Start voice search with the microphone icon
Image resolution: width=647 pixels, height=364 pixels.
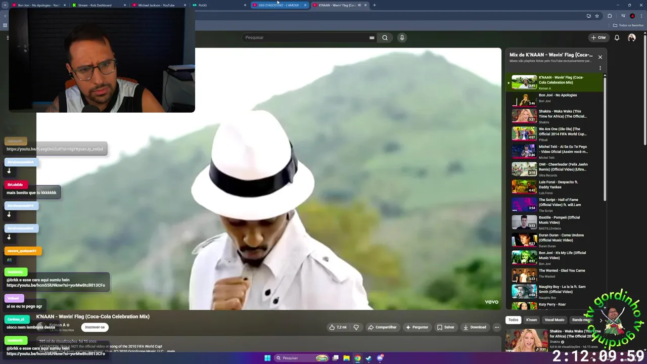402,37
